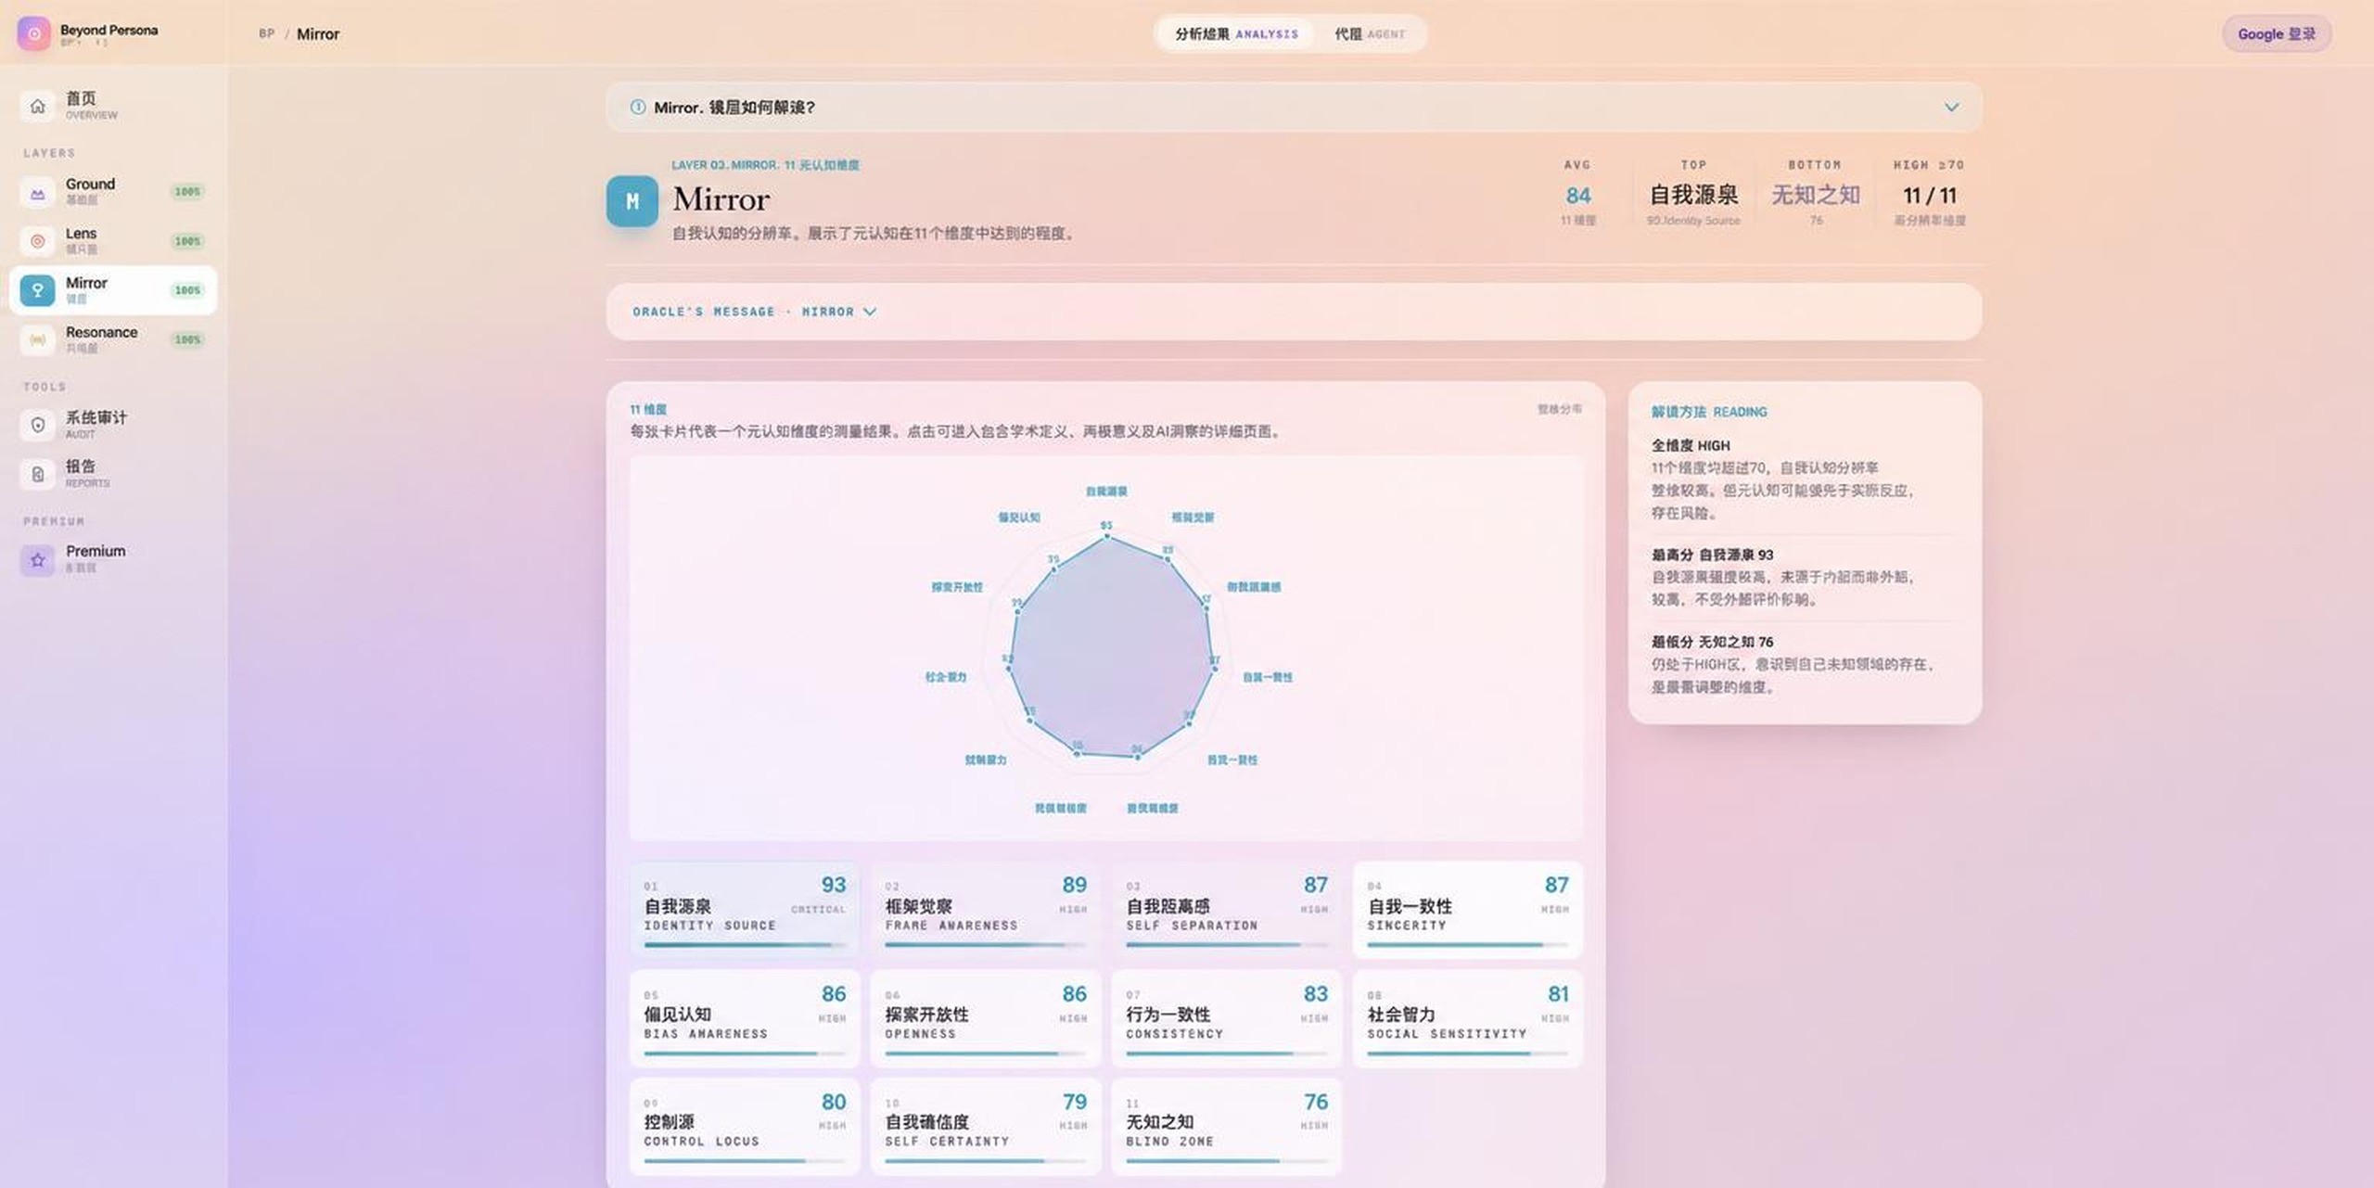Click the Premium star icon
Screen dimensions: 2374x1188
(37, 559)
